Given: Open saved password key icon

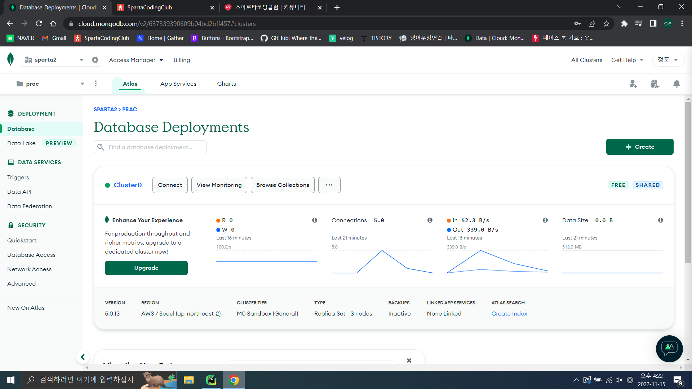Looking at the screenshot, I should [x=577, y=24].
